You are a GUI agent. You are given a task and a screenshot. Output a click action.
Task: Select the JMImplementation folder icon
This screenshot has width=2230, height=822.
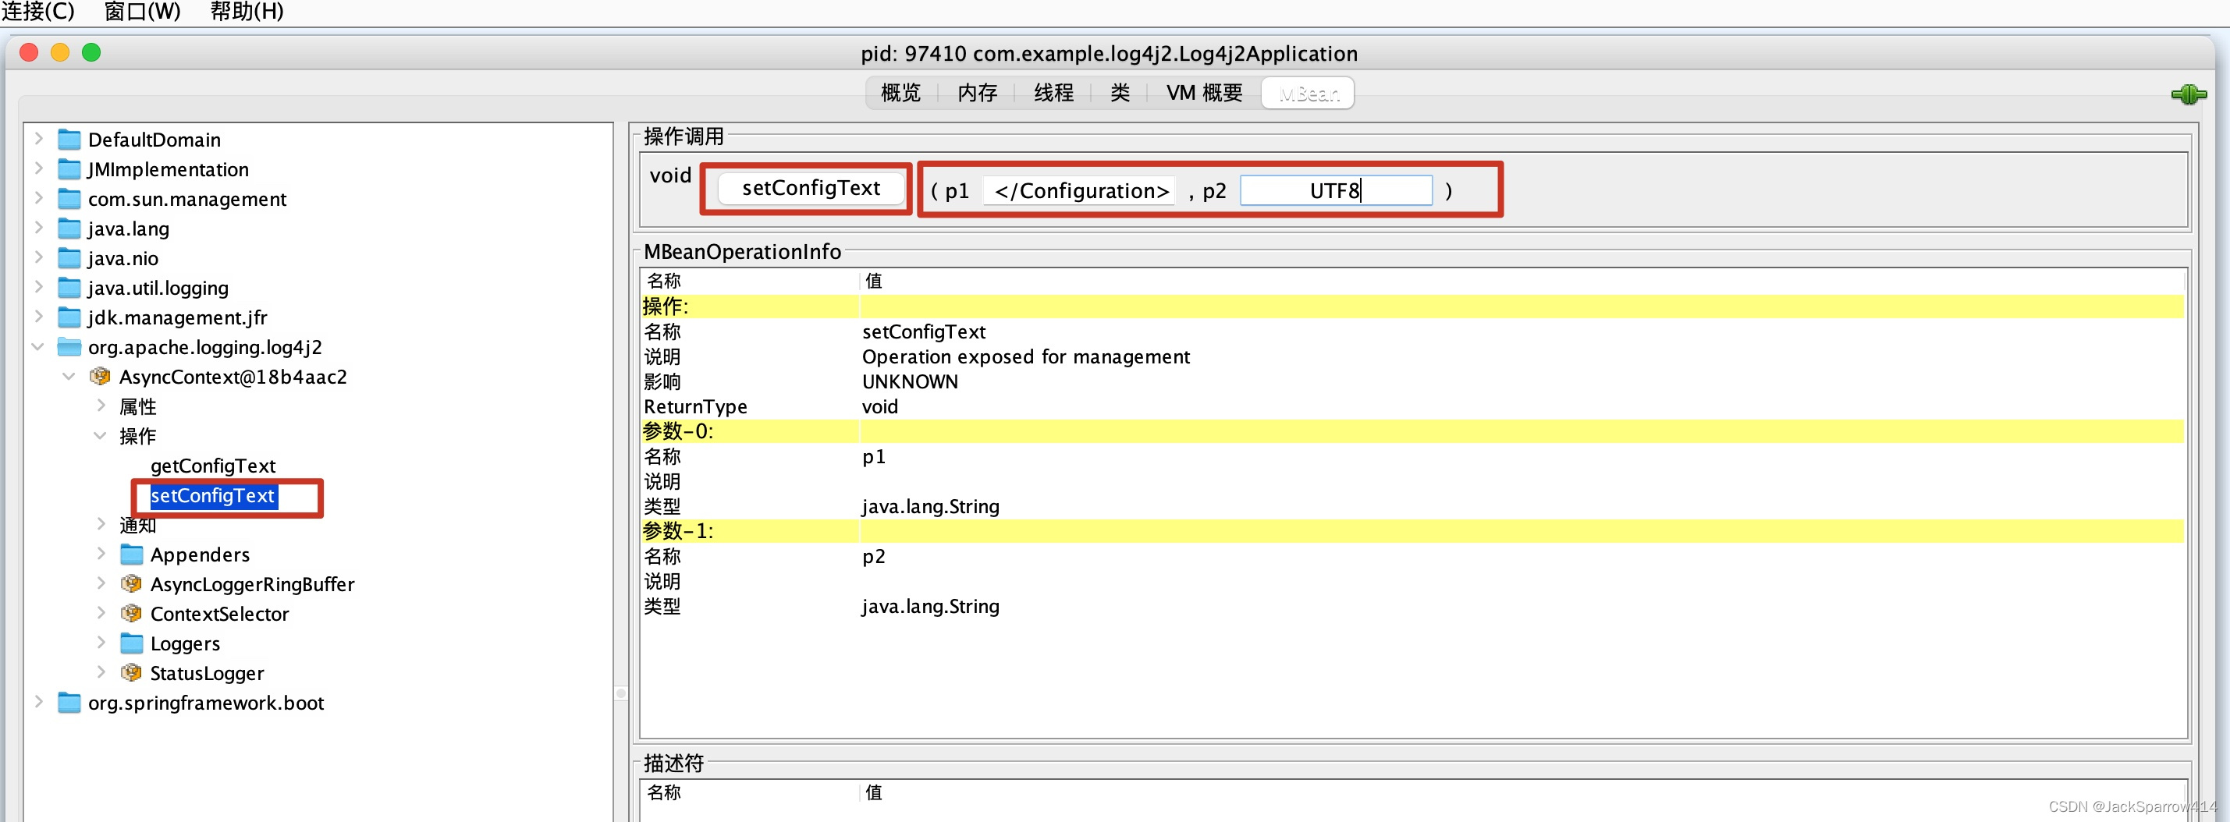69,168
